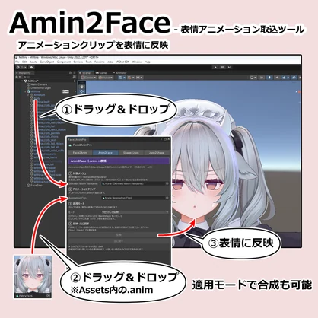Open the scene draw mode dropdown
The height and width of the screenshot is (318, 318).
(253, 78)
